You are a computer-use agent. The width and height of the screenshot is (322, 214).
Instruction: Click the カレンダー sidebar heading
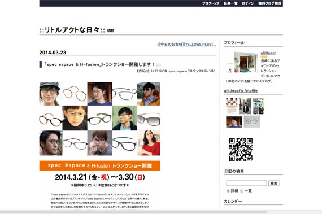233,201
